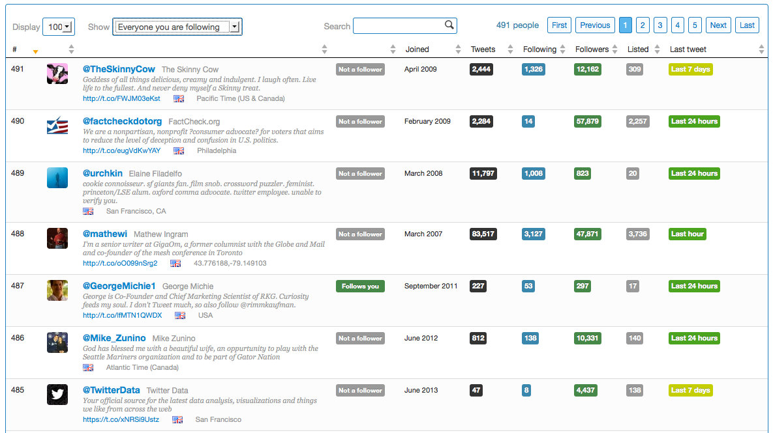
Task: Visit http://t.co/lfMTN1QWDX link
Action: tap(122, 315)
